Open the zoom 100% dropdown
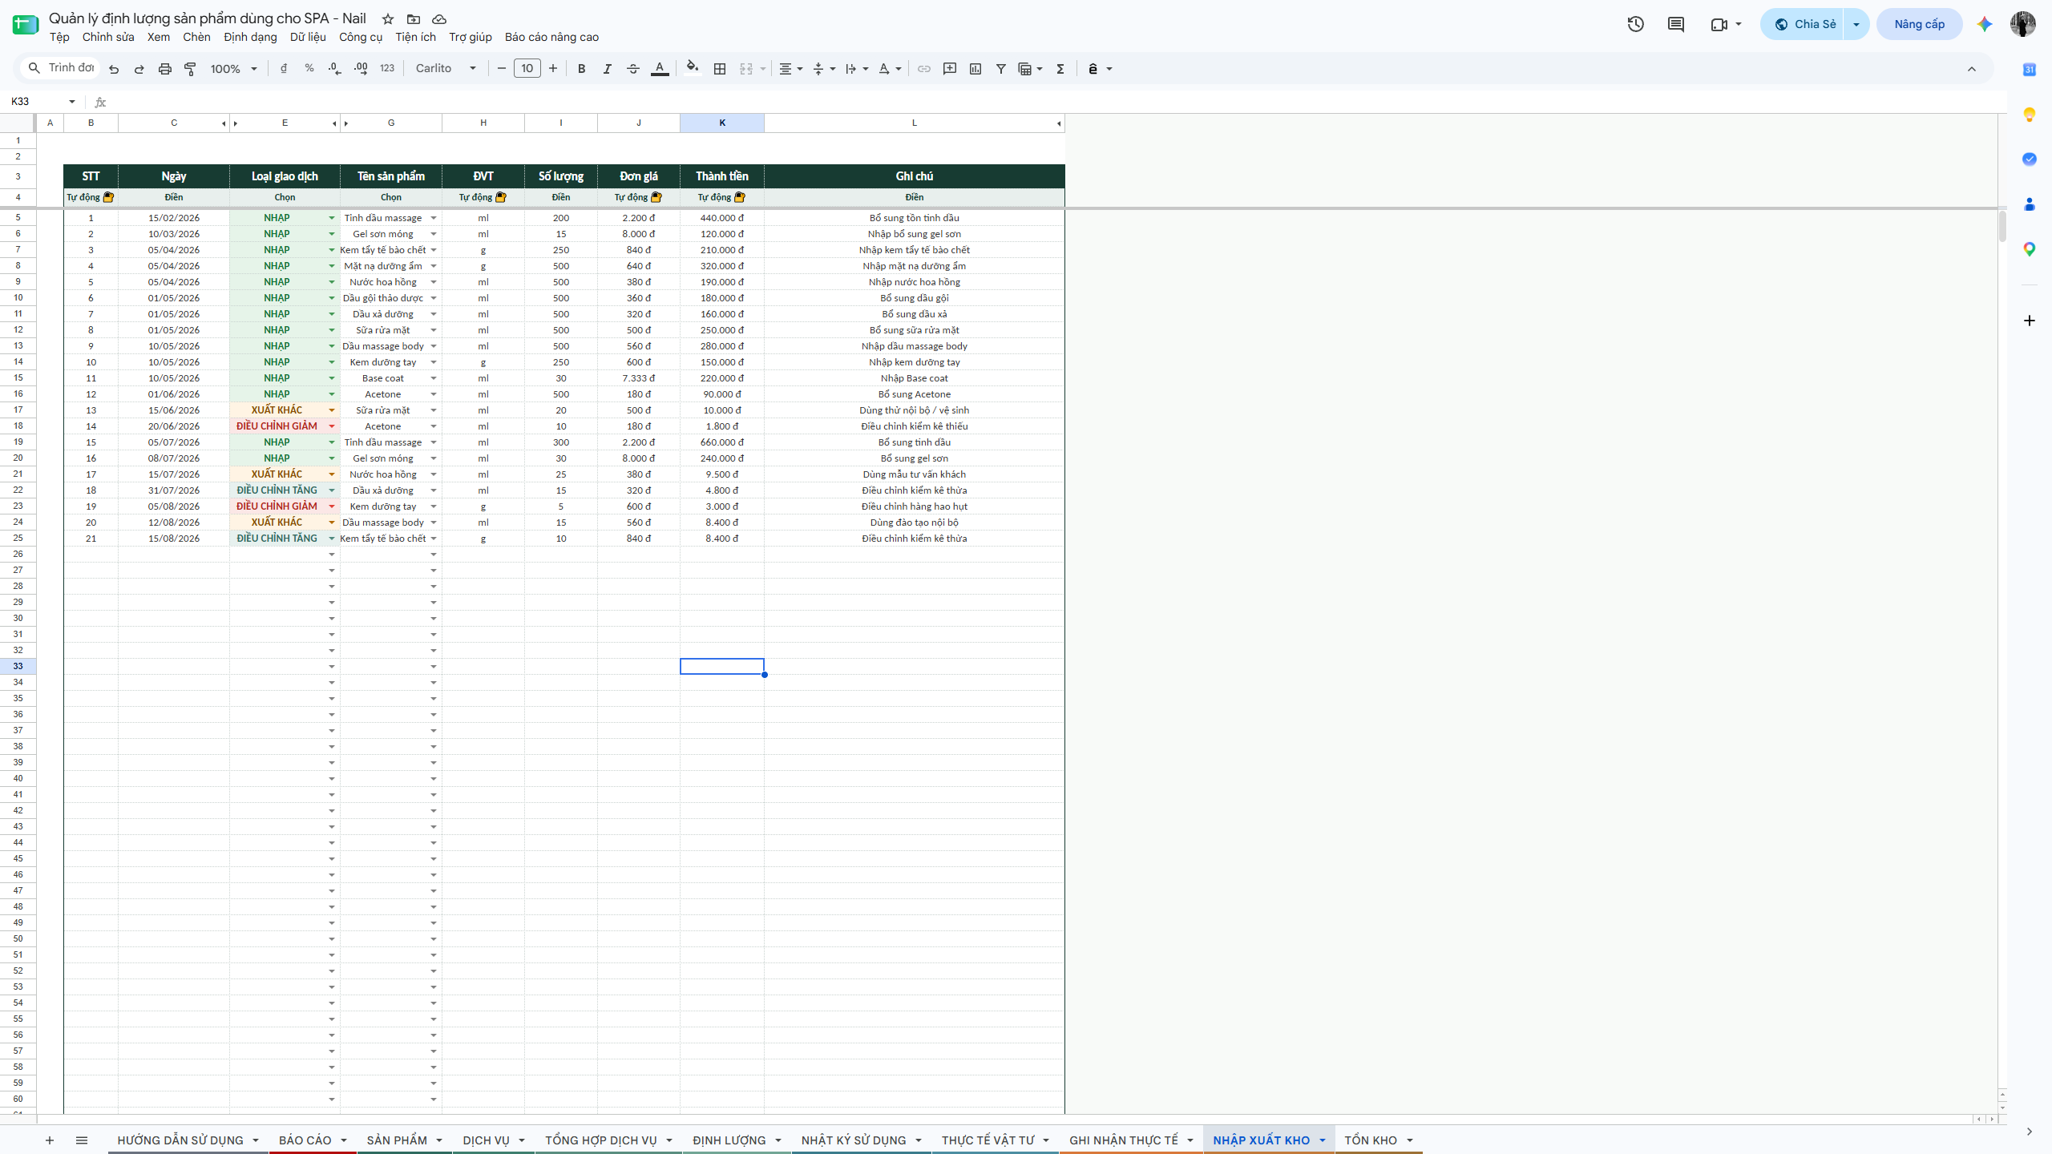Viewport: 2052px width, 1154px height. click(233, 69)
